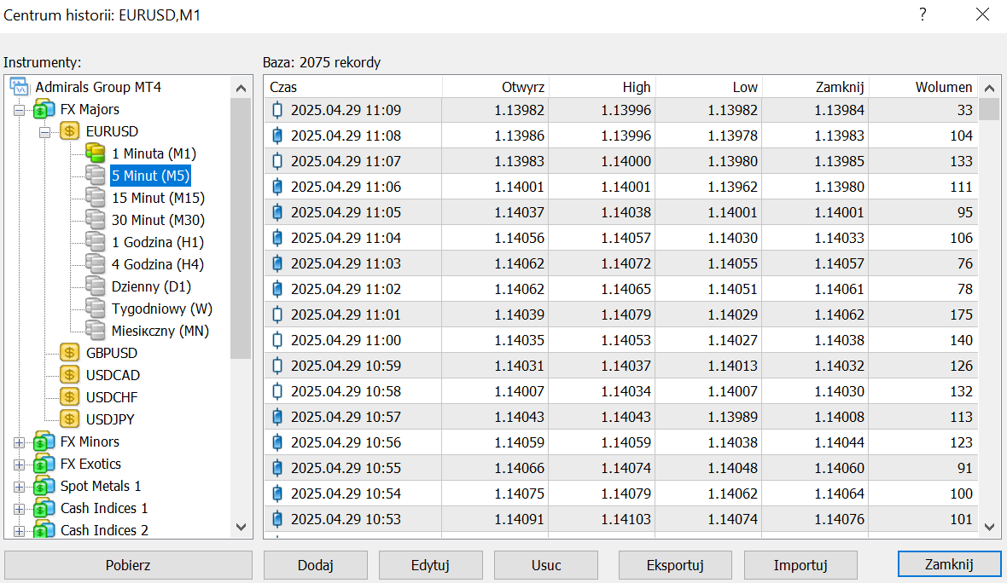Click the Dzienny (D1) database icon
Image resolution: width=1007 pixels, height=583 pixels.
pyautogui.click(x=95, y=286)
